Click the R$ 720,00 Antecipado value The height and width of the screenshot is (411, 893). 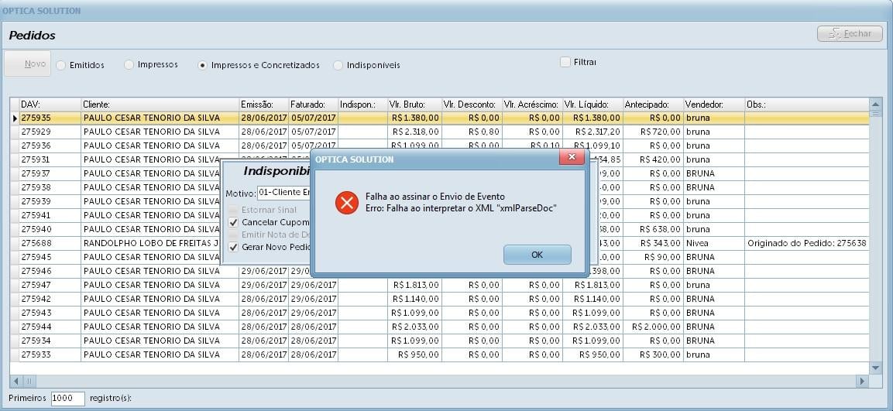pos(661,132)
